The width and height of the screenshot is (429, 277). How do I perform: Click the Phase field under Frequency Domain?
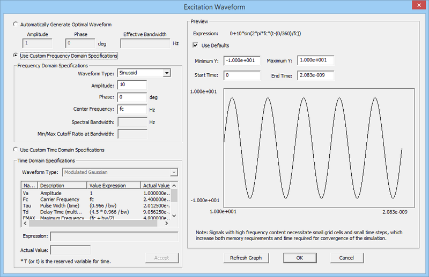pos(132,97)
